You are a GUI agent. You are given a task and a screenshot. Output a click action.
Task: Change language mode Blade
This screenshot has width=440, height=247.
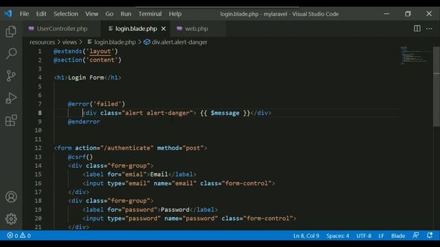(398, 236)
